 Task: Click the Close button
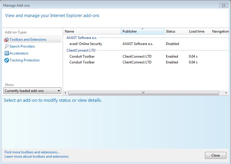(x=215, y=155)
